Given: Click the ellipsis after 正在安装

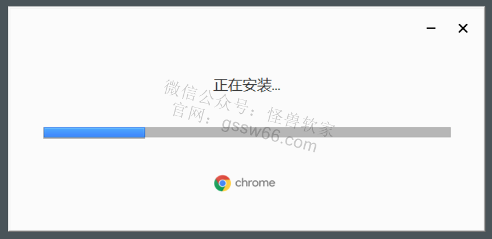Looking at the screenshot, I should 276,89.
